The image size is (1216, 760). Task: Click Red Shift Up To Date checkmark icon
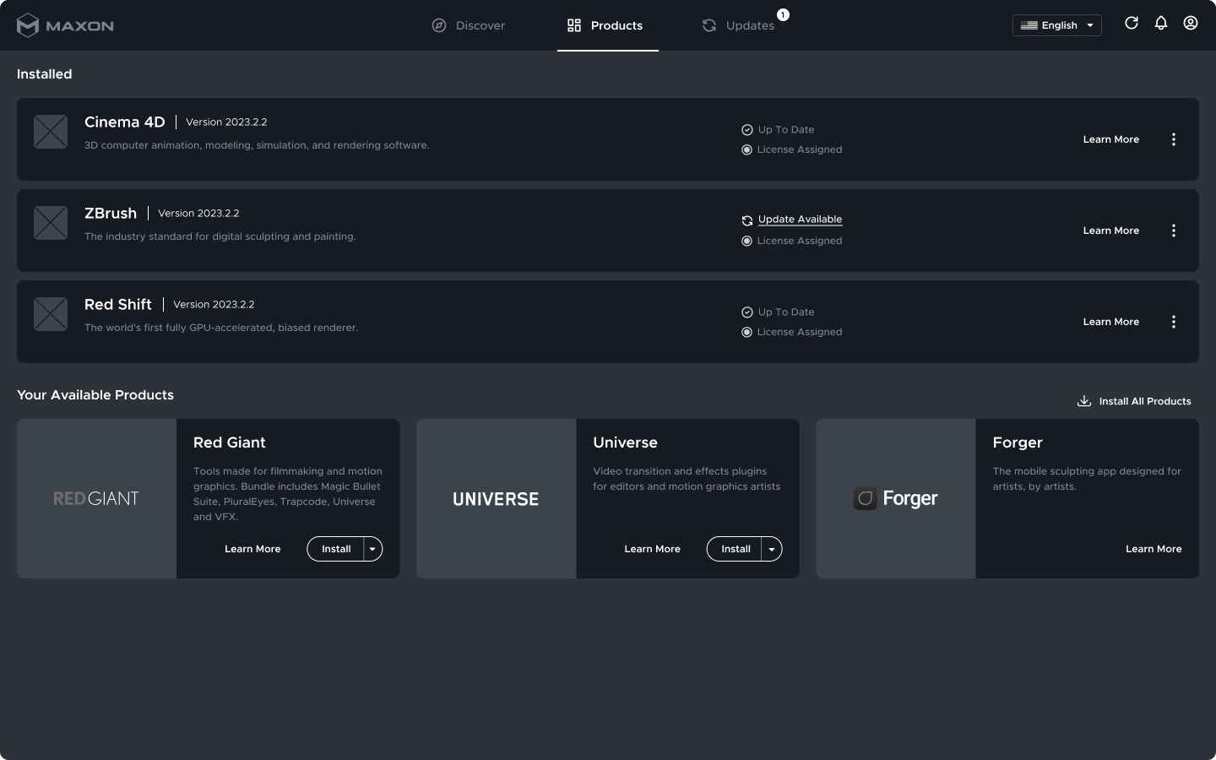click(747, 312)
